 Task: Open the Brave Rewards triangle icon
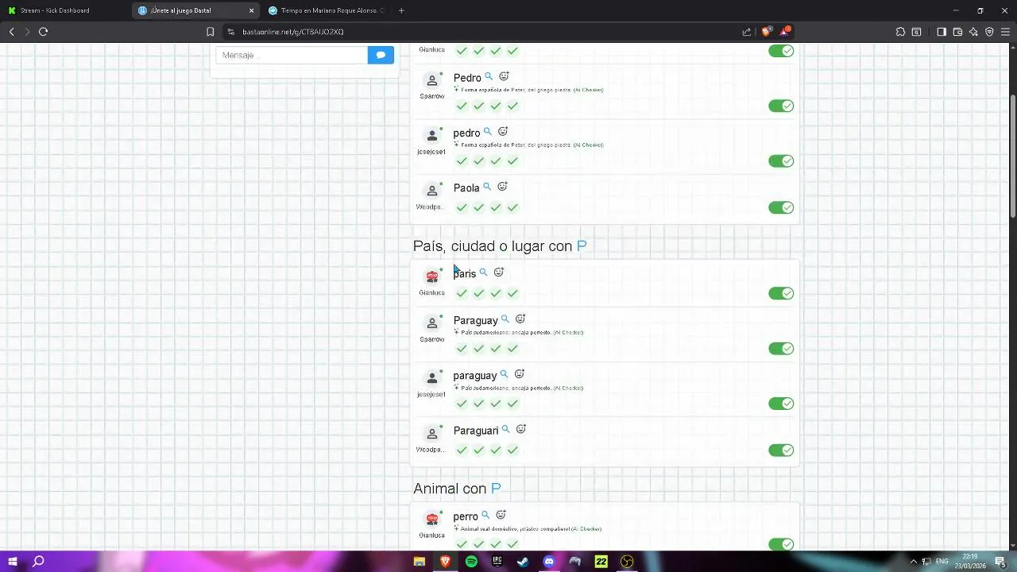point(785,32)
